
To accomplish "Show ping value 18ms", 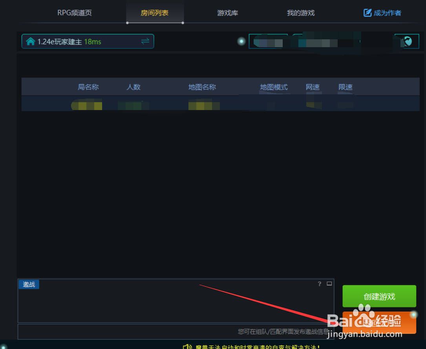I will coord(93,42).
